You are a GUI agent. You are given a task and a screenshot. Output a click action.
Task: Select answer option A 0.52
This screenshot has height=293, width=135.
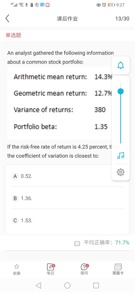click(x=67, y=176)
